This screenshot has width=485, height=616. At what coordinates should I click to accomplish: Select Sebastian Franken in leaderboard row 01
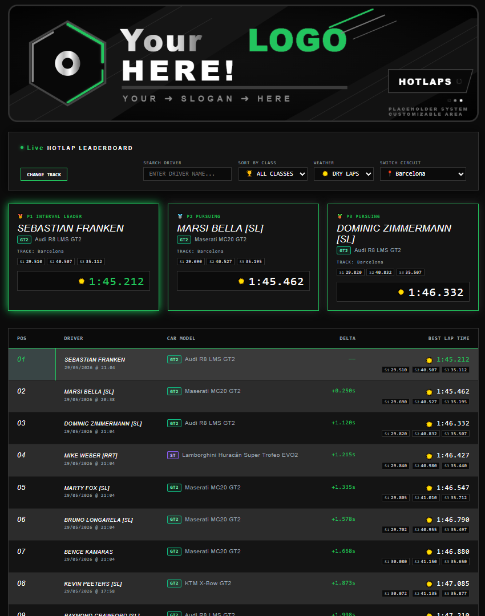tap(95, 359)
